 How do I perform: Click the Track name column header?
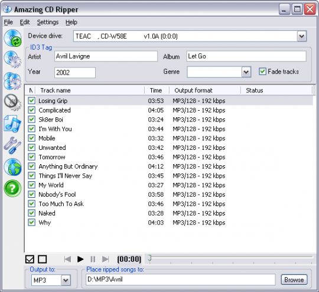coord(90,91)
